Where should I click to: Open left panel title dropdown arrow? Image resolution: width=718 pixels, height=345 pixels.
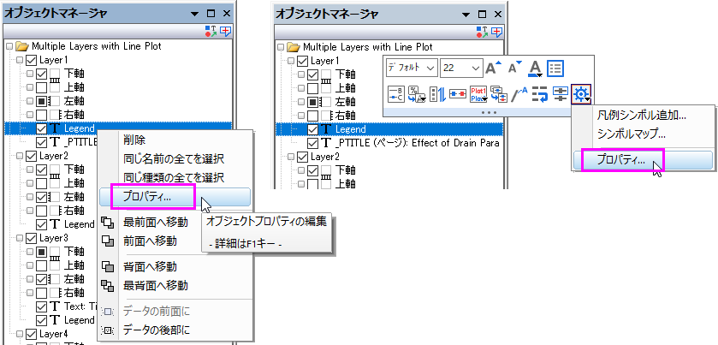pyautogui.click(x=195, y=14)
